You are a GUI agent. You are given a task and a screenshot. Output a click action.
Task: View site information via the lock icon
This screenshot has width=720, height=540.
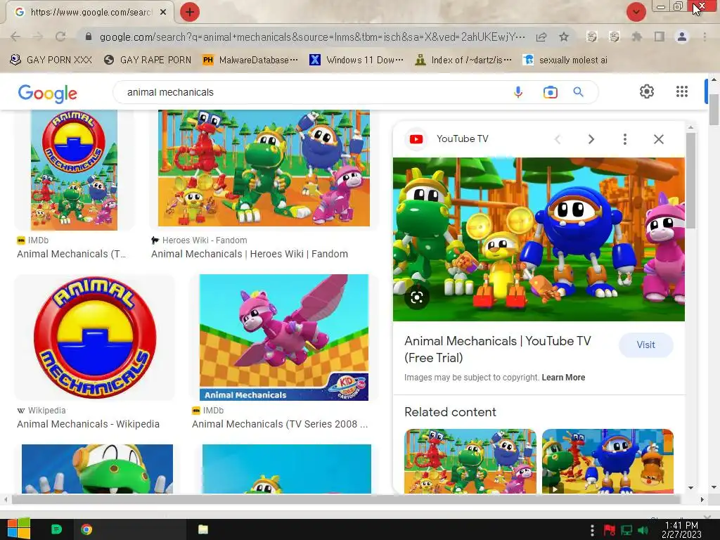89,37
